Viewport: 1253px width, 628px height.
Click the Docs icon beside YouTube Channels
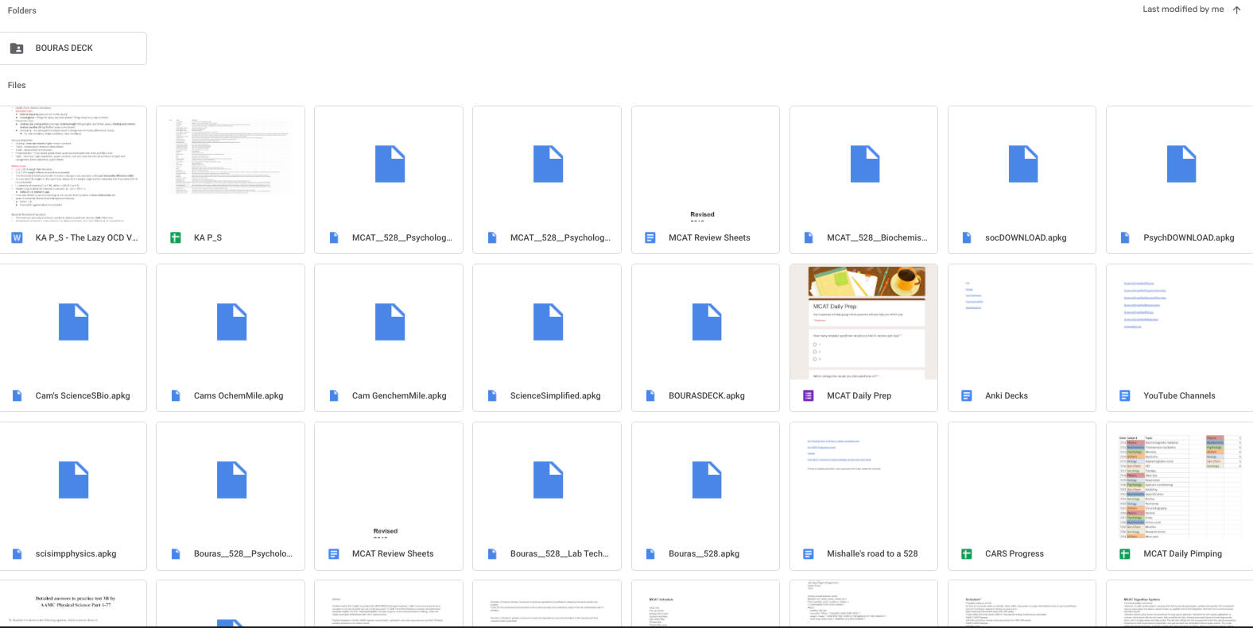[1125, 395]
